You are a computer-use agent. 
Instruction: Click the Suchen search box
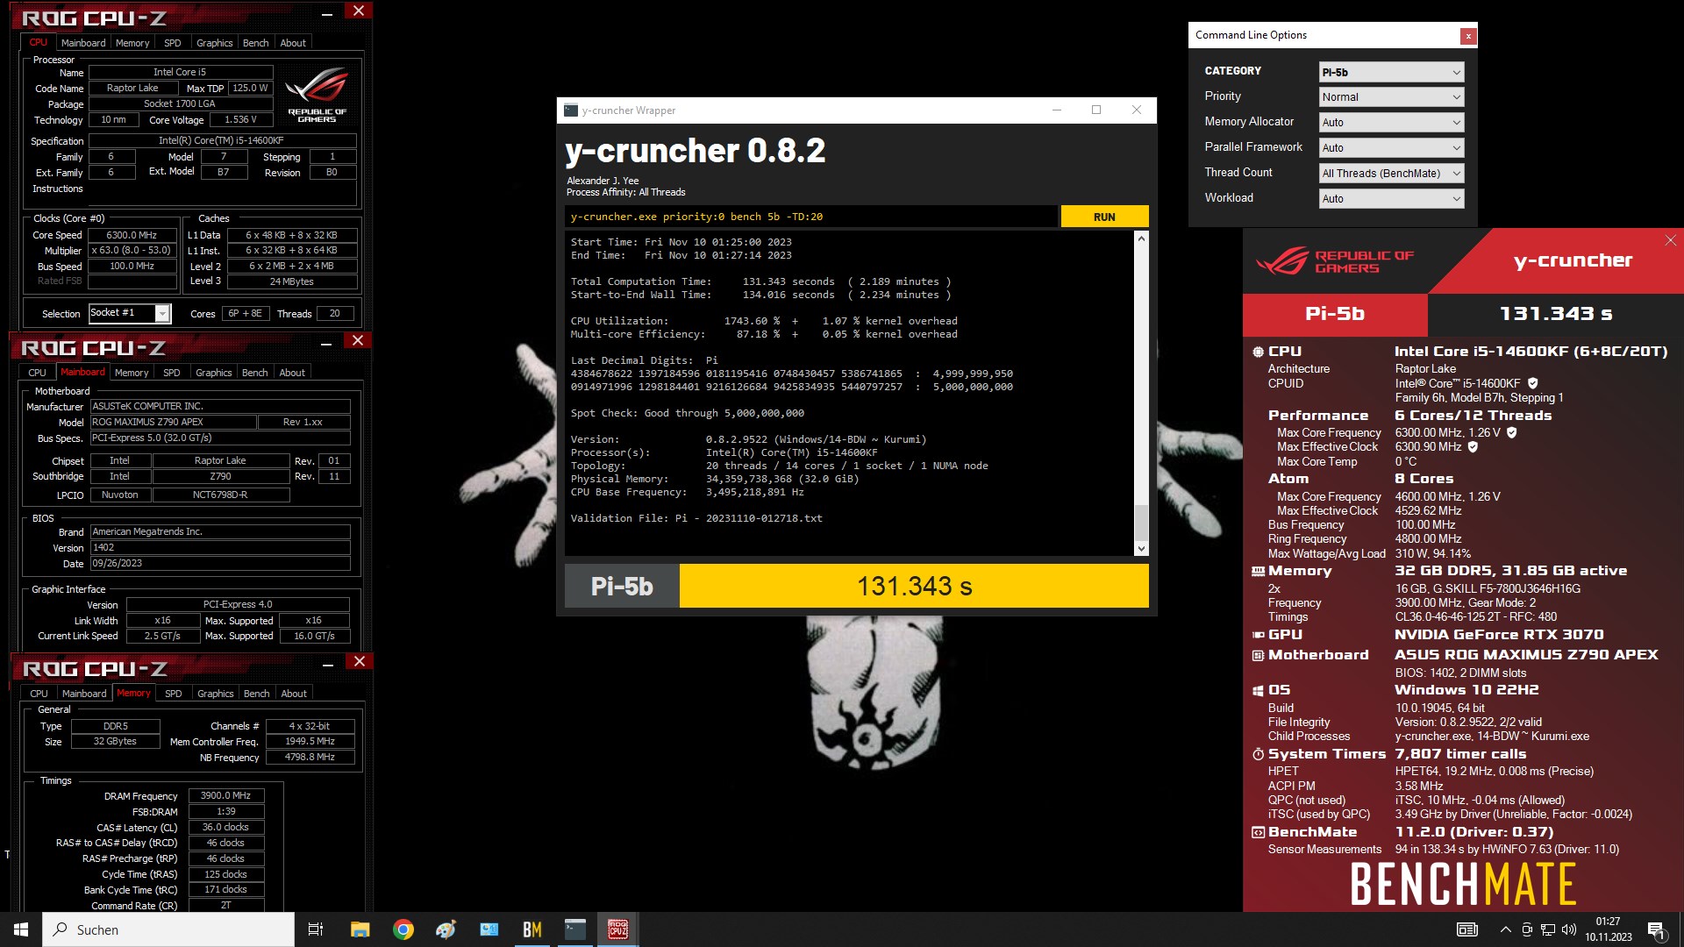(x=168, y=929)
